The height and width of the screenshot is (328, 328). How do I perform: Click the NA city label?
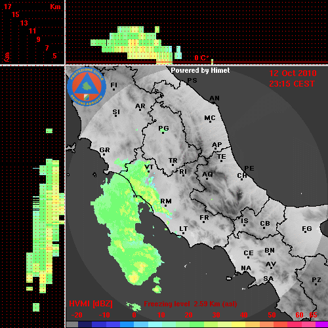point(246,268)
